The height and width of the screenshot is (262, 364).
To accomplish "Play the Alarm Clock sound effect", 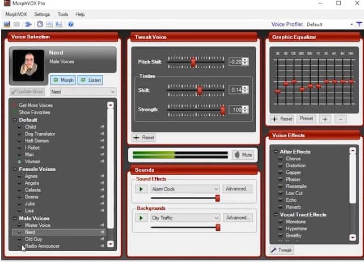I will click(x=141, y=189).
